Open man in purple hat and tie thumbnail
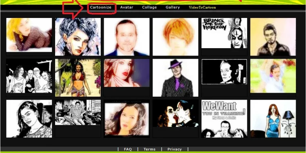 tap(175, 78)
